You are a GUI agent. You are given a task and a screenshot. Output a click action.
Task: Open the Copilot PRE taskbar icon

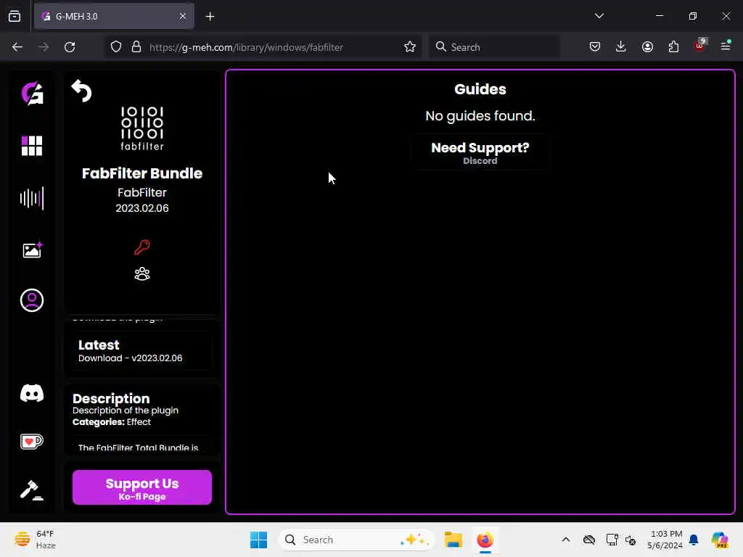pos(720,540)
